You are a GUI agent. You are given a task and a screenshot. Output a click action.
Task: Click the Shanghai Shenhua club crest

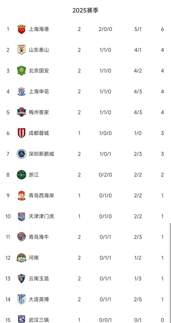[x=21, y=91]
